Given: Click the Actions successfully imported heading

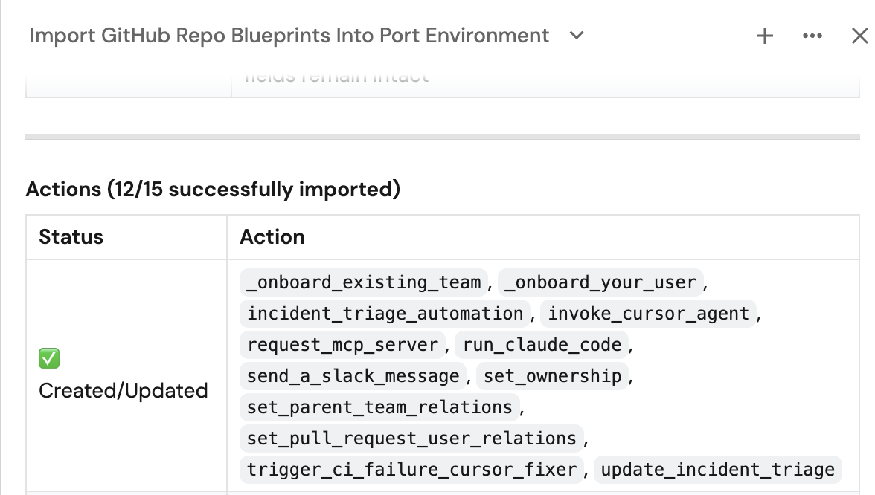Looking at the screenshot, I should [213, 190].
